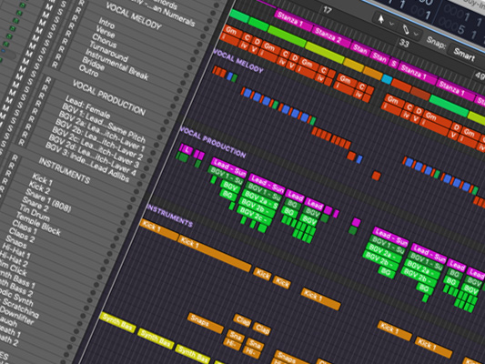The image size is (485, 364).
Task: Select the short S marker
Action: [394, 63]
